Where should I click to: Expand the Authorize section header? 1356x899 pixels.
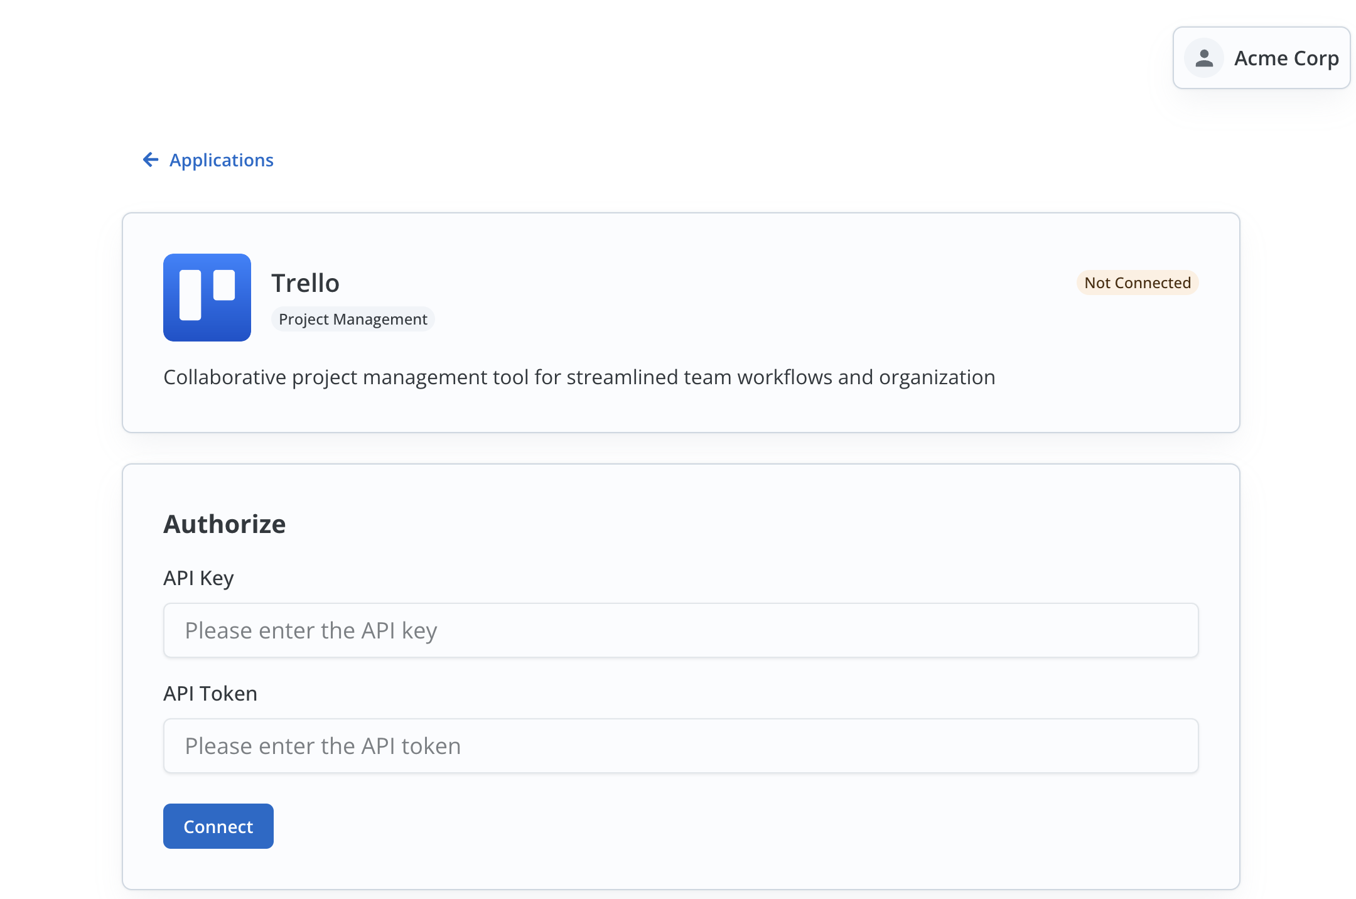[x=224, y=523]
